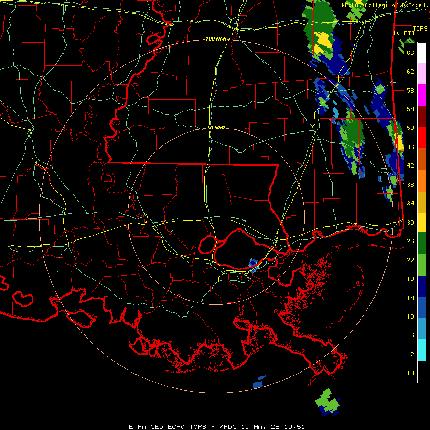Click the 38 label on the scale
This screenshot has width=430, height=430.
tap(410, 184)
